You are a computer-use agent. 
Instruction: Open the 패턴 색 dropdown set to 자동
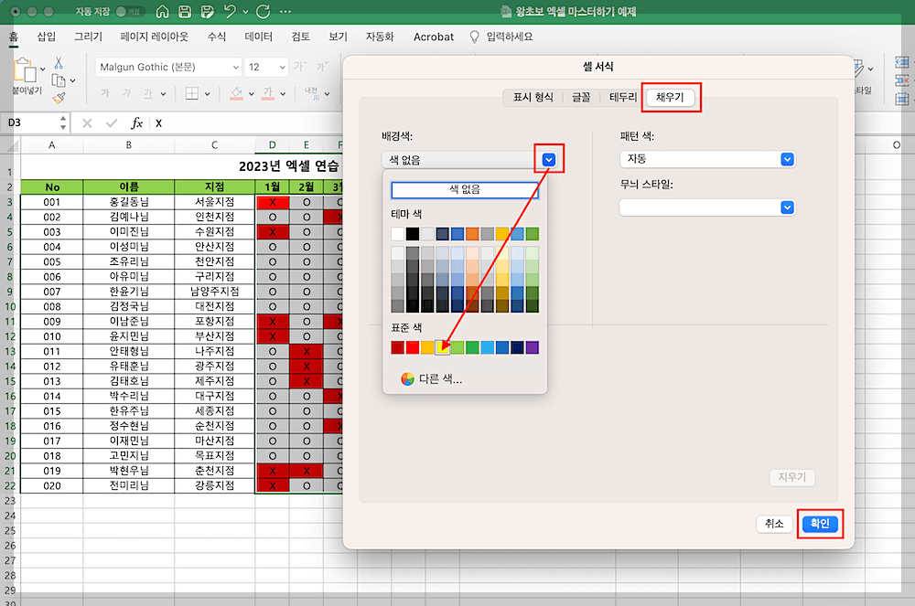point(785,158)
